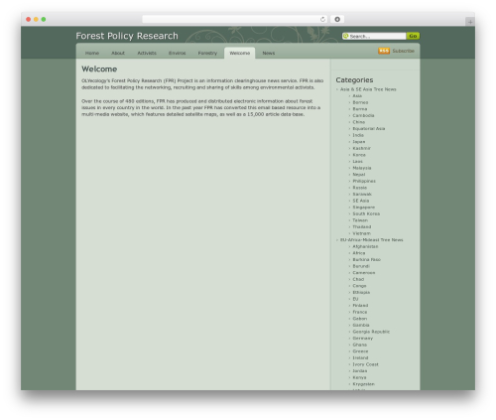The height and width of the screenshot is (420, 496).
Task: Open the Vietnam category
Action: coord(361,233)
